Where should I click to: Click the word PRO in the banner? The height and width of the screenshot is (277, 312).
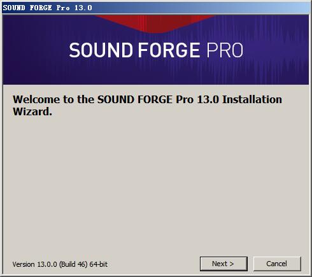[x=225, y=50]
